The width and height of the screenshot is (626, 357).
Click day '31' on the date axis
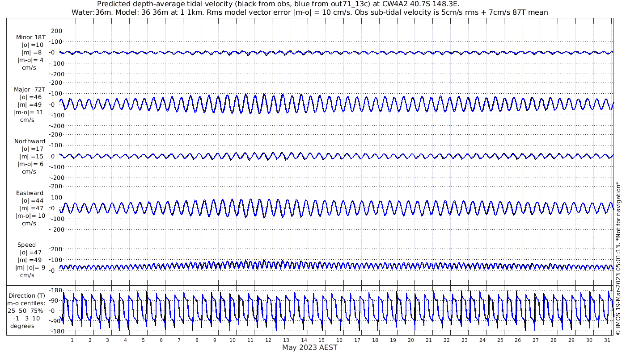pos(607,340)
